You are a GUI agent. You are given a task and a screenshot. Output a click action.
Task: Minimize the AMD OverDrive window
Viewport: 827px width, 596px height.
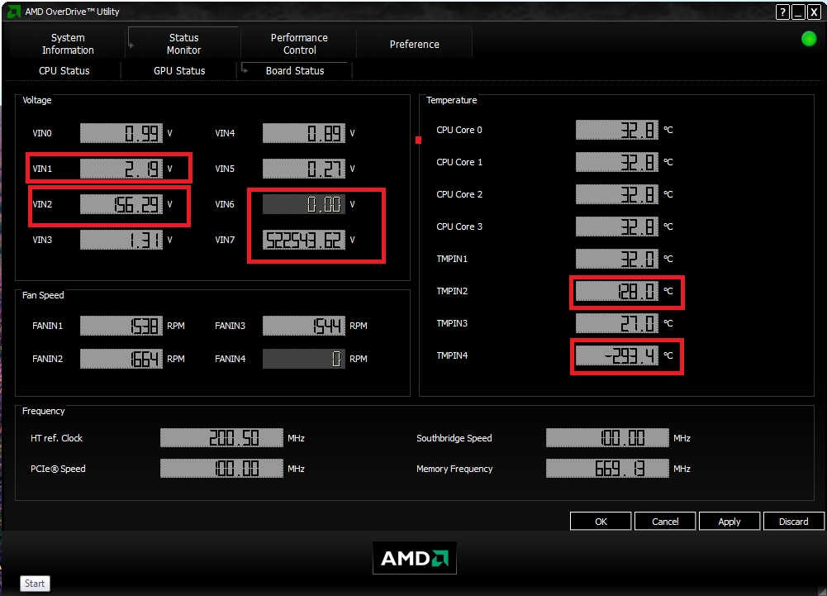point(799,12)
